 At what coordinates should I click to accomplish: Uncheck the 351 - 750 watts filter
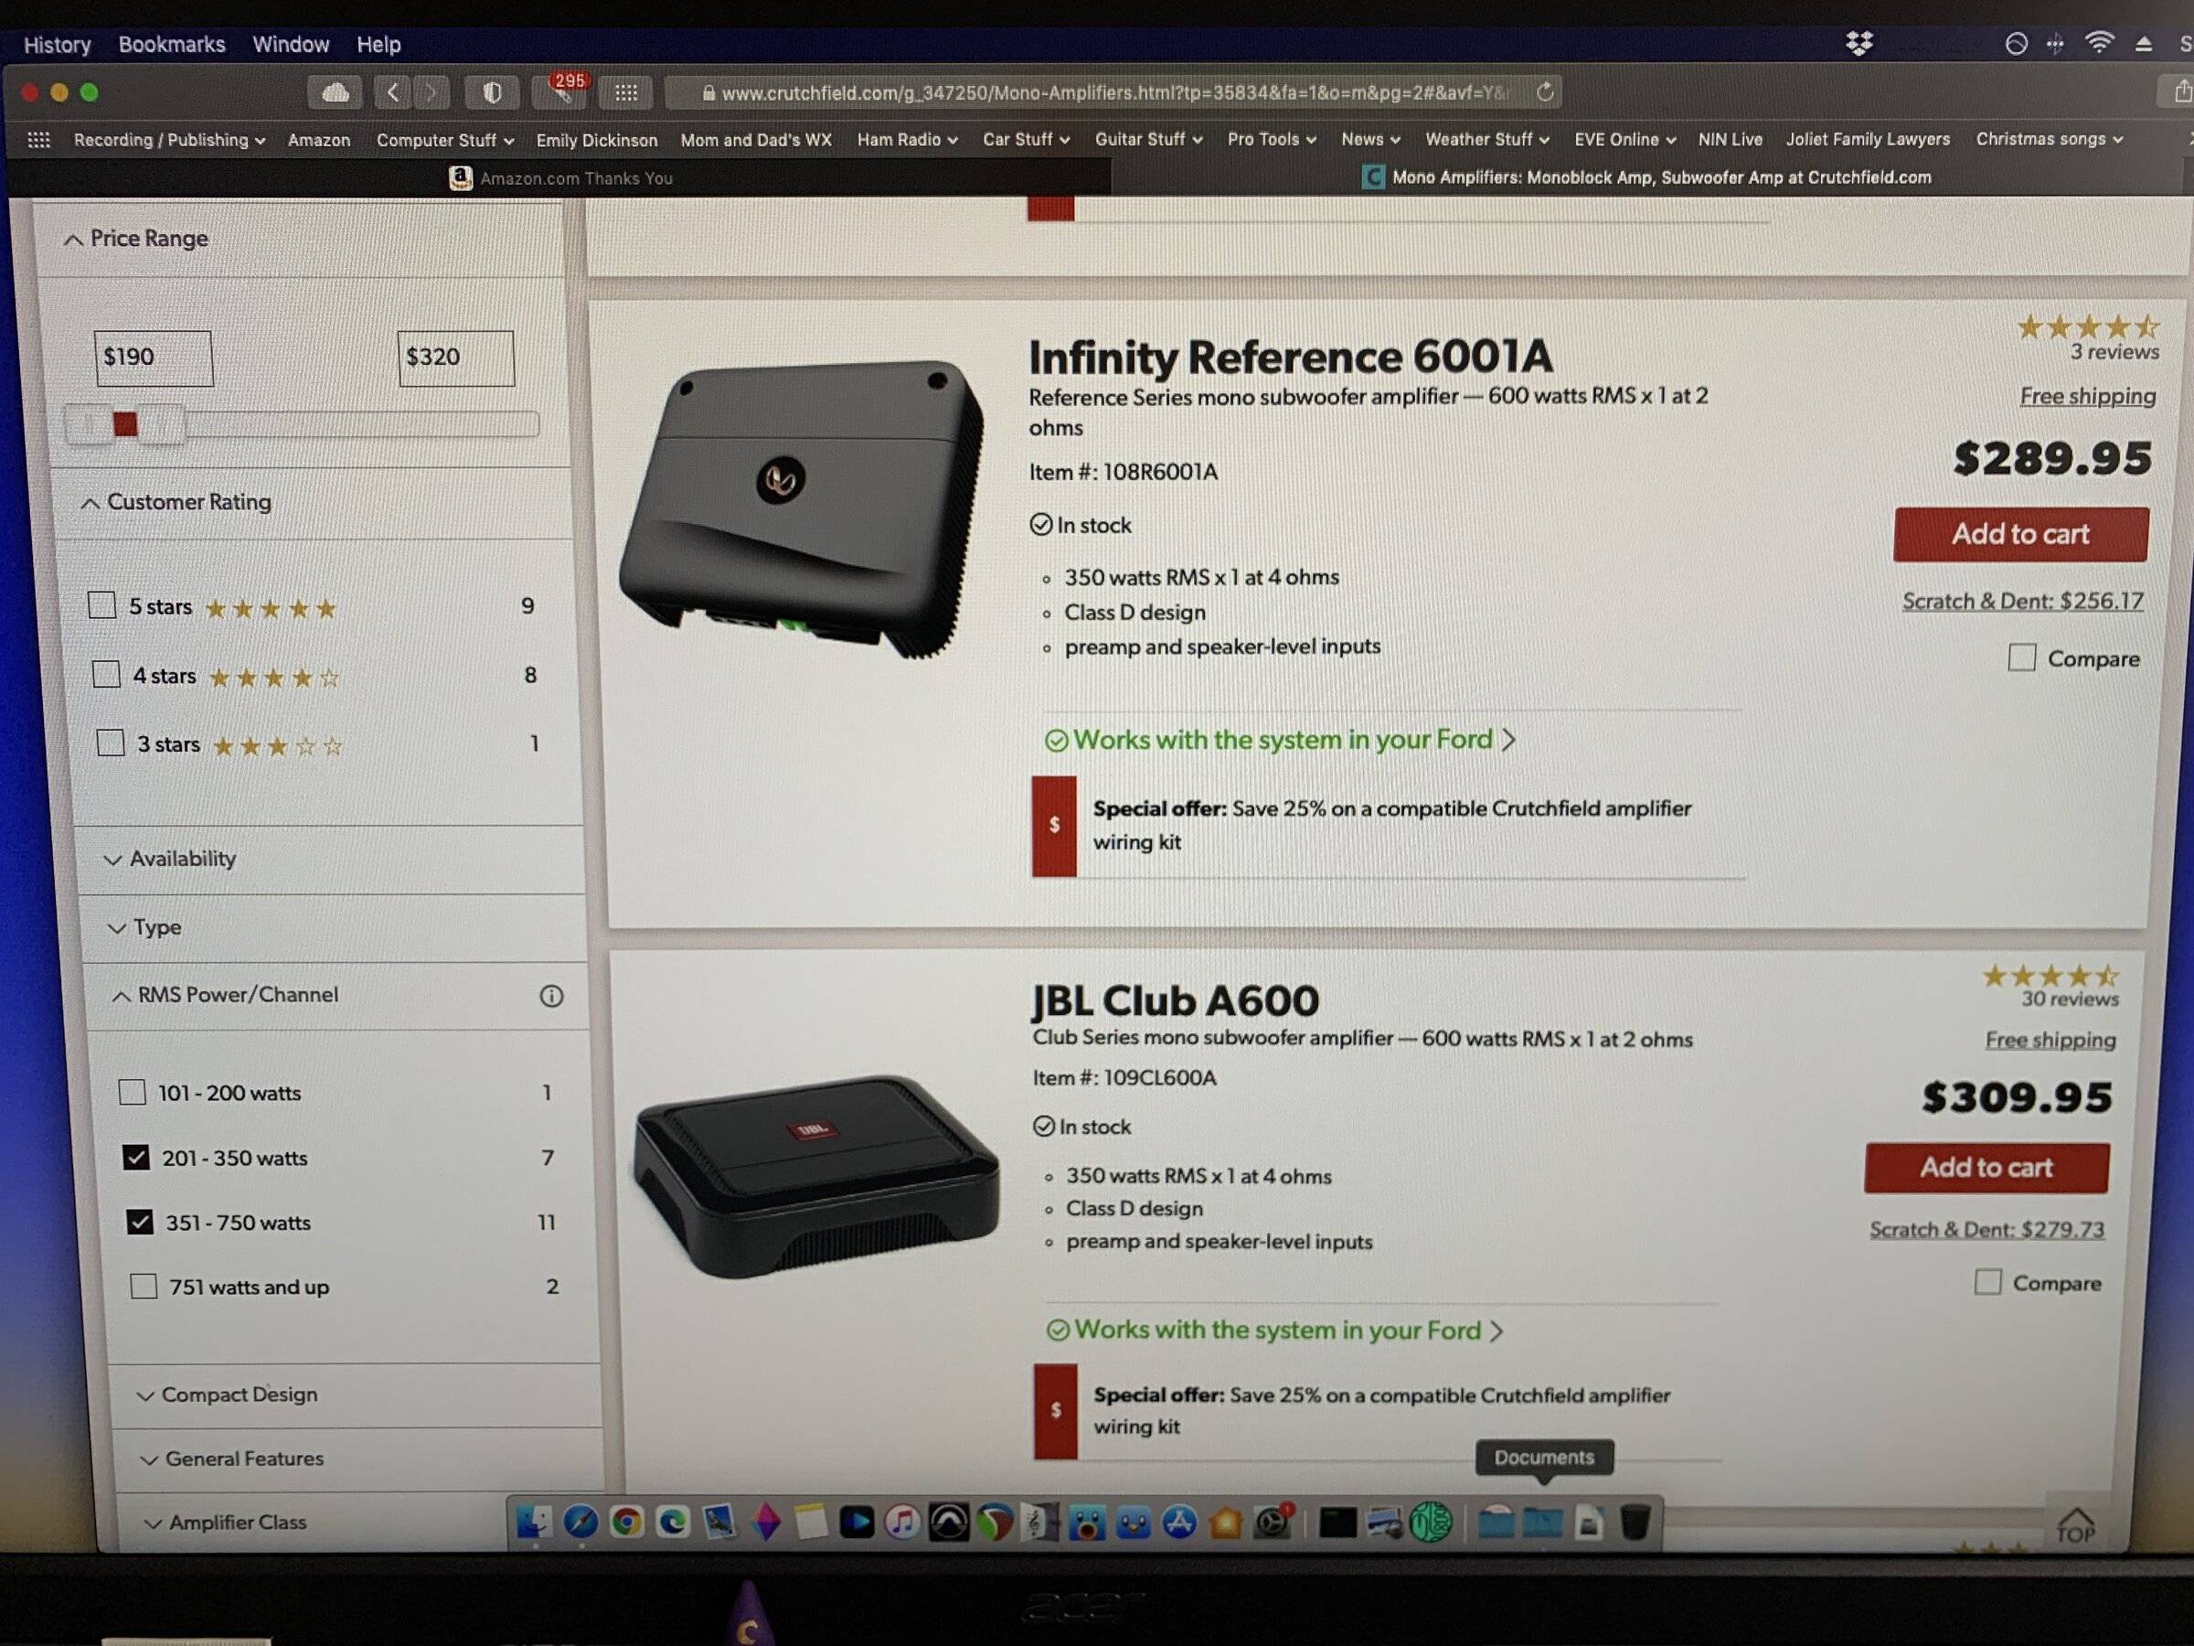coord(140,1222)
